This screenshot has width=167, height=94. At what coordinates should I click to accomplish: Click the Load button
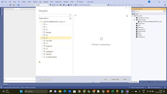105,79
